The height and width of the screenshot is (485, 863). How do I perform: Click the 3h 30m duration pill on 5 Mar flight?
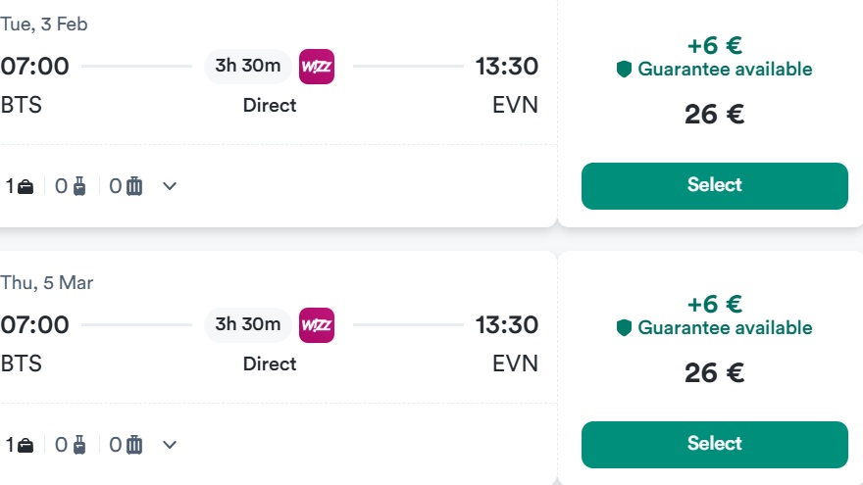coord(248,325)
